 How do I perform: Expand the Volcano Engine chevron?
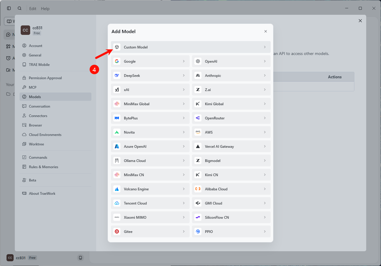(184, 189)
